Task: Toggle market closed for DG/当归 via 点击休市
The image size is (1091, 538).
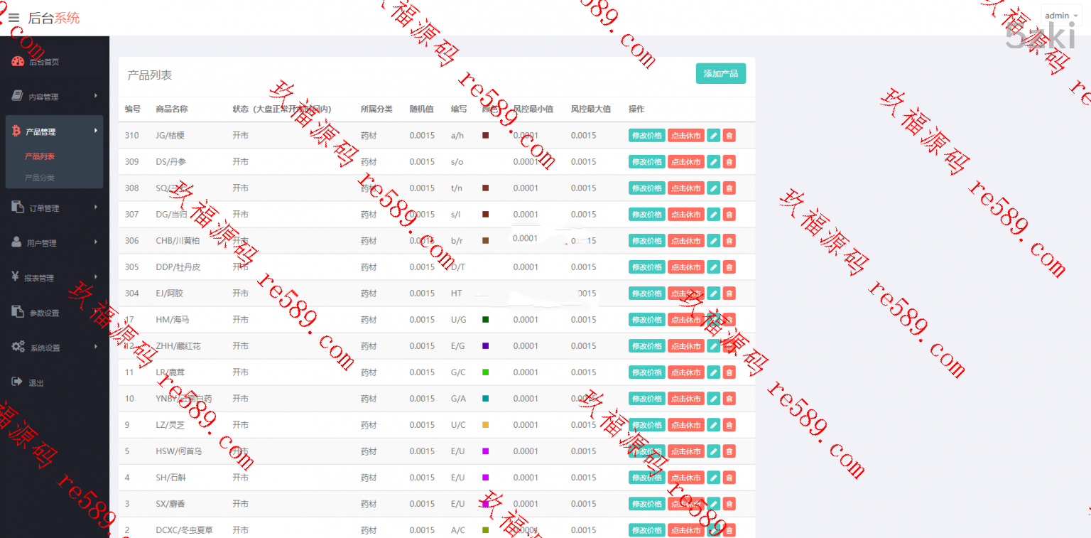Action: 685,215
